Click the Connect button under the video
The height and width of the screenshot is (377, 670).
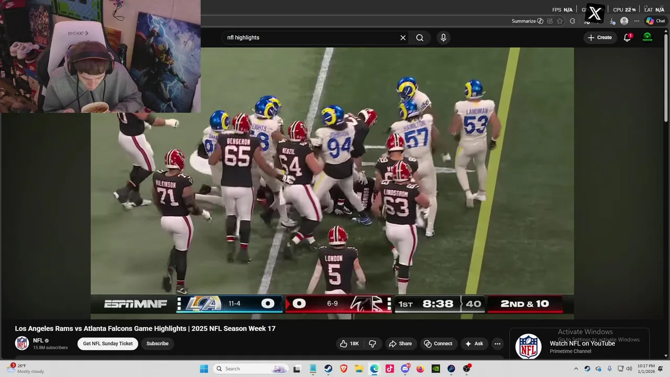point(438,343)
